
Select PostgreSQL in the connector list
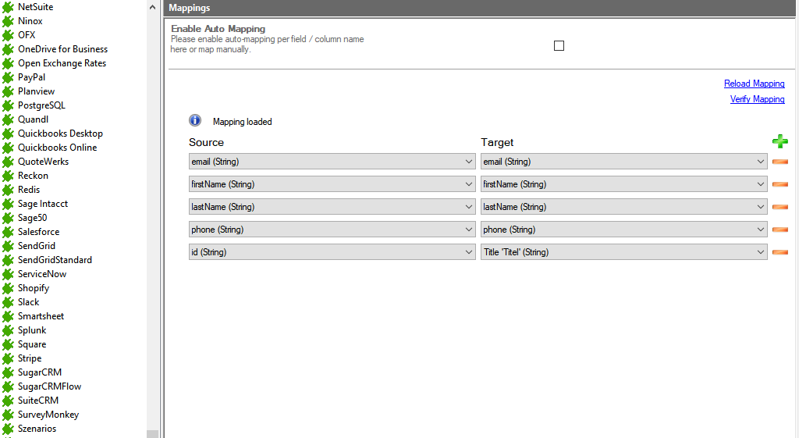(x=41, y=105)
